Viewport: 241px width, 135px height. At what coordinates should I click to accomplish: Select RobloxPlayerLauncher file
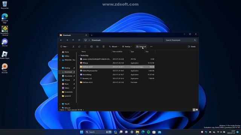tap(117, 71)
